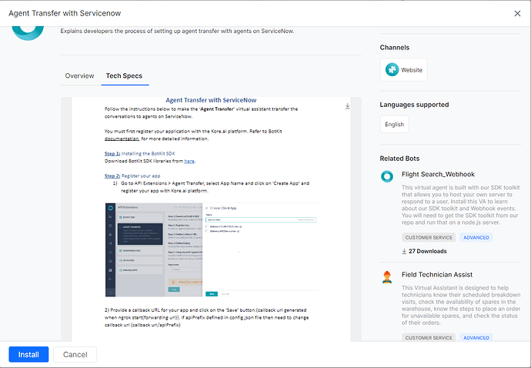Click the English language chip

pos(394,124)
